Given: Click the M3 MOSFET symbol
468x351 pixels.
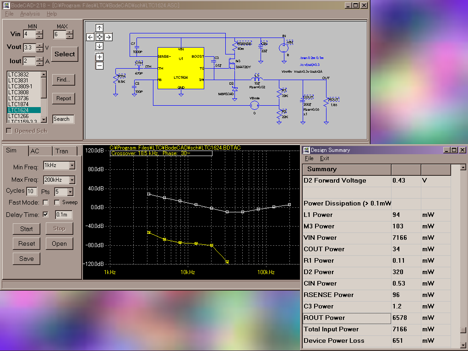Looking at the screenshot, I should coord(232,63).
